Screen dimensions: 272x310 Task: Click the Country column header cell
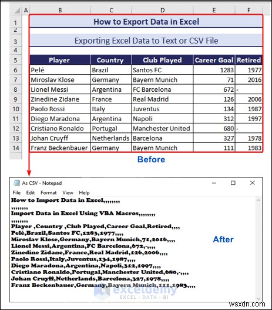pos(111,60)
